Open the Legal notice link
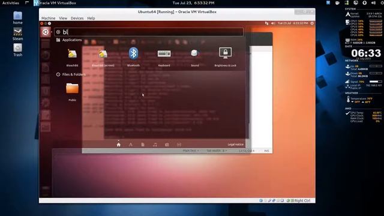 click(x=235, y=145)
